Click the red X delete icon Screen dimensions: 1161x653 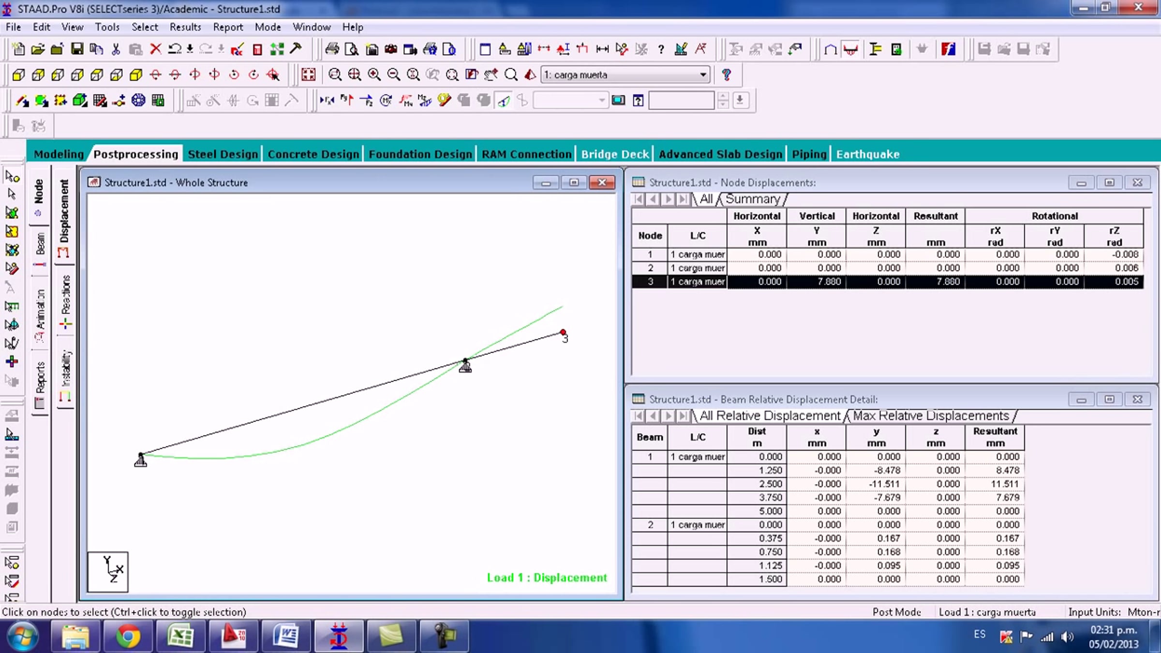tap(155, 49)
